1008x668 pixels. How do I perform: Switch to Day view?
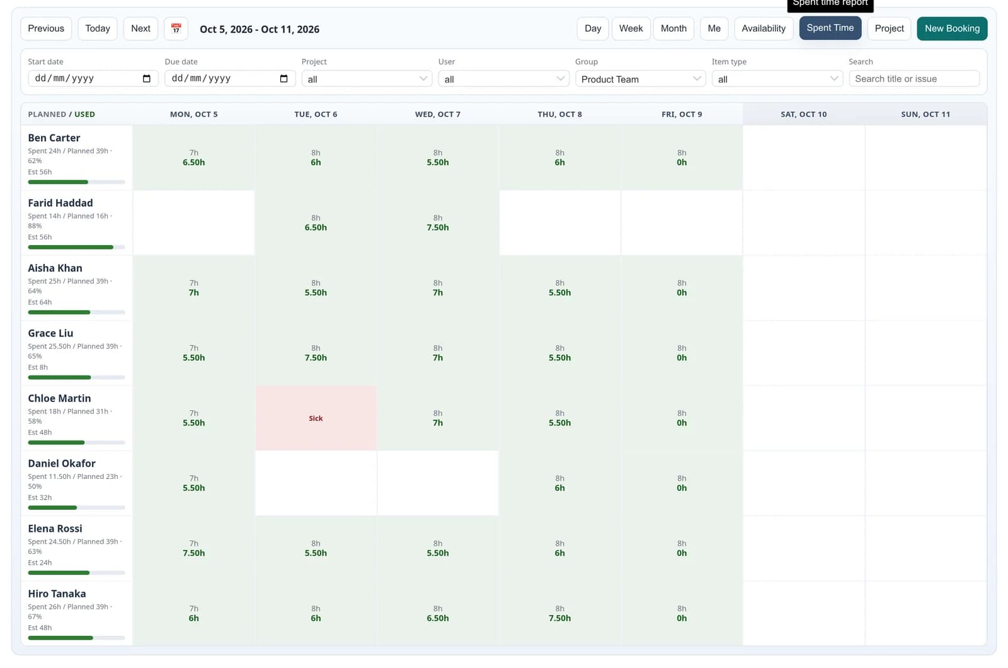click(x=593, y=28)
